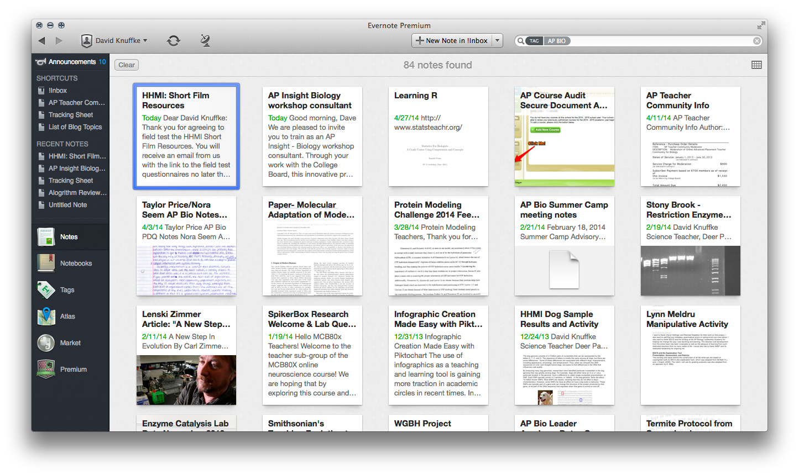Click the Announcements megaphone icon
The height and width of the screenshot is (475, 799).
tap(40, 62)
